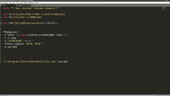Click the '-y out.mp4' line
Screen dimensions: 170x96
pyautogui.click(x=10, y=47)
